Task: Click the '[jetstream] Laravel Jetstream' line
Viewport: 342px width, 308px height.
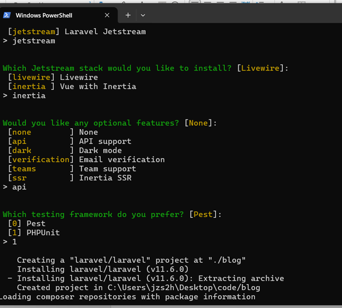Action: point(77,32)
